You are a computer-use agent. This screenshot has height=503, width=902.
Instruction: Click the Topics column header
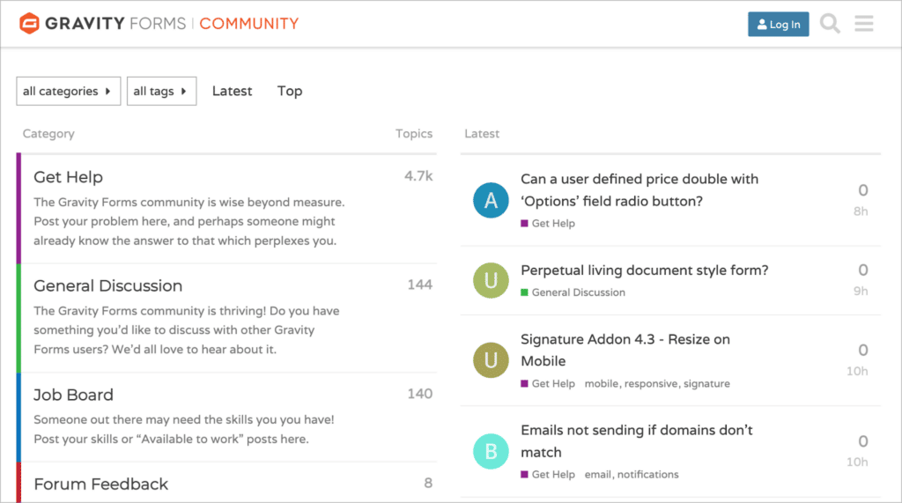414,134
